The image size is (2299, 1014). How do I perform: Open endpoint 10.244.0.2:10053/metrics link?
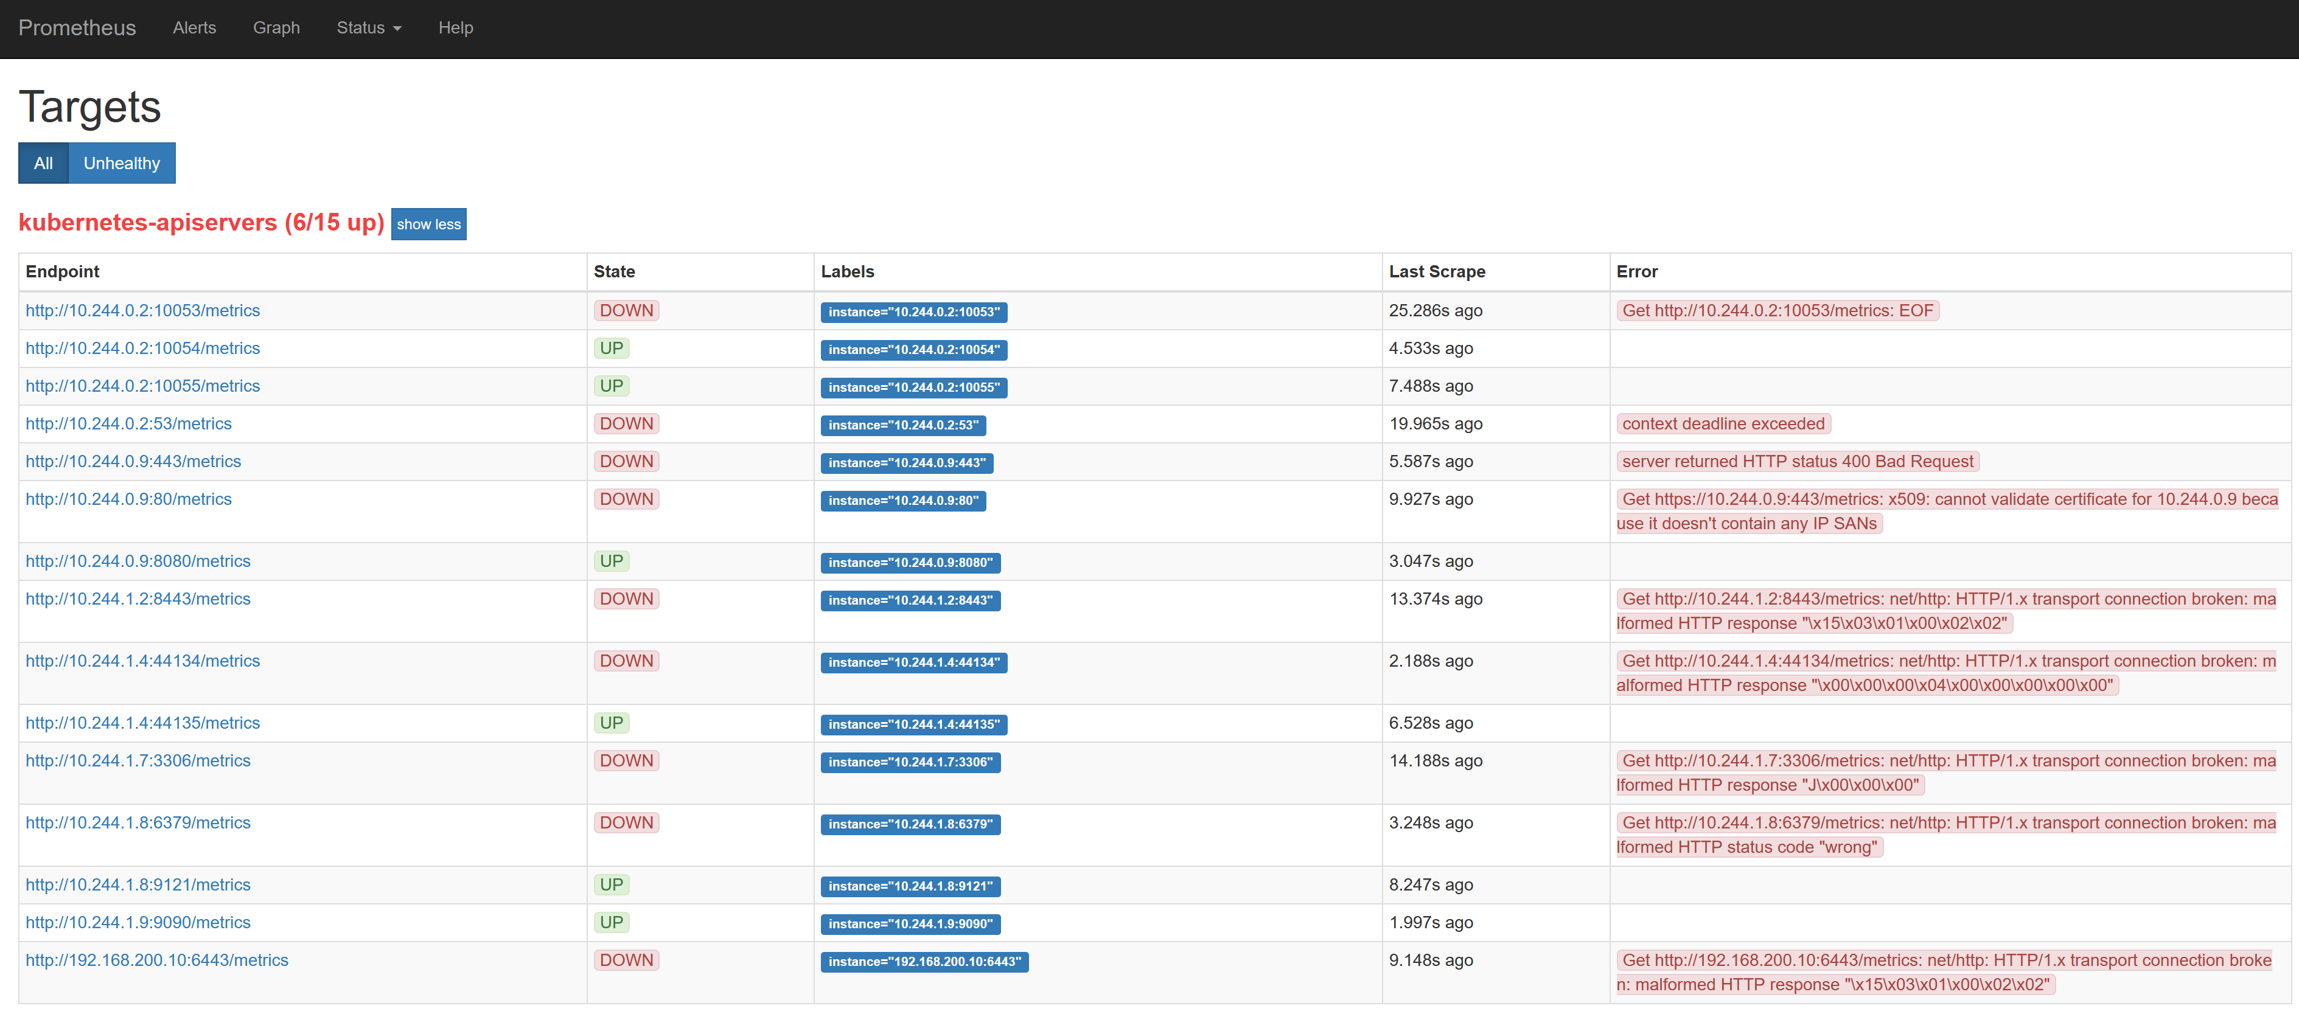click(x=143, y=310)
